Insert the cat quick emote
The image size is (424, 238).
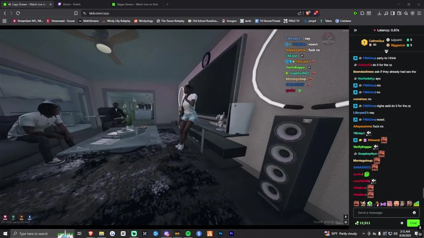pos(363,204)
